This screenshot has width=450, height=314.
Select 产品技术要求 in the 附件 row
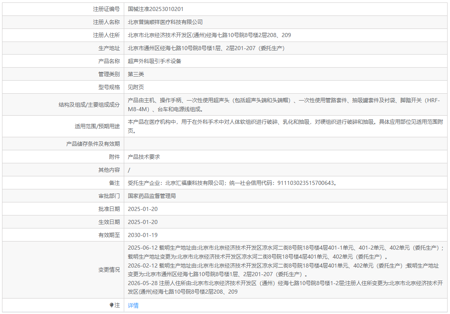point(144,157)
